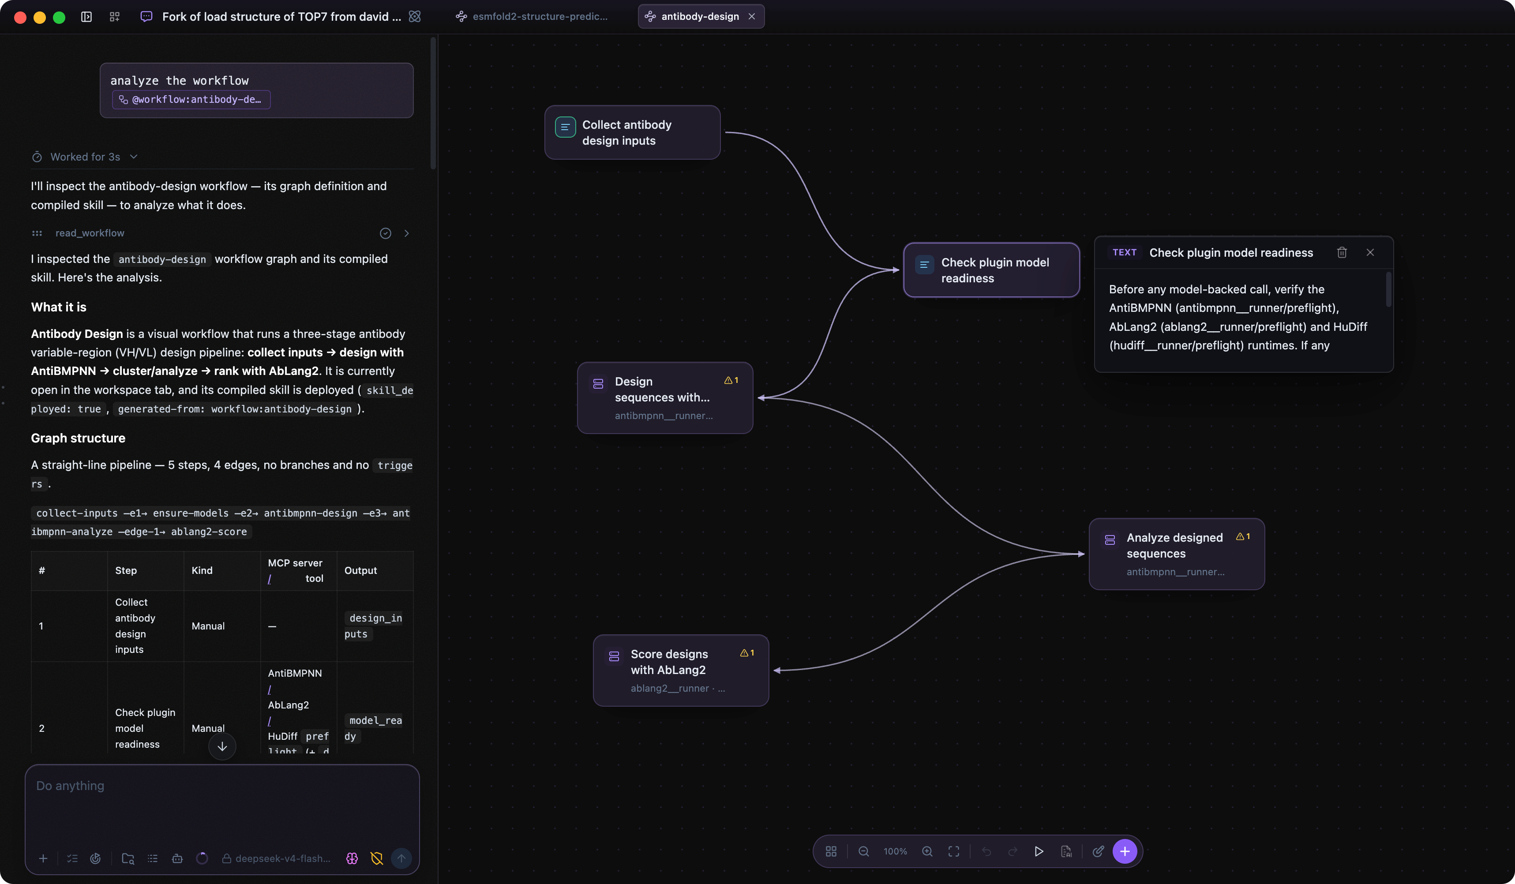Click the @workflow:antibody-de… mention chip
This screenshot has width=1515, height=884.
coord(191,100)
